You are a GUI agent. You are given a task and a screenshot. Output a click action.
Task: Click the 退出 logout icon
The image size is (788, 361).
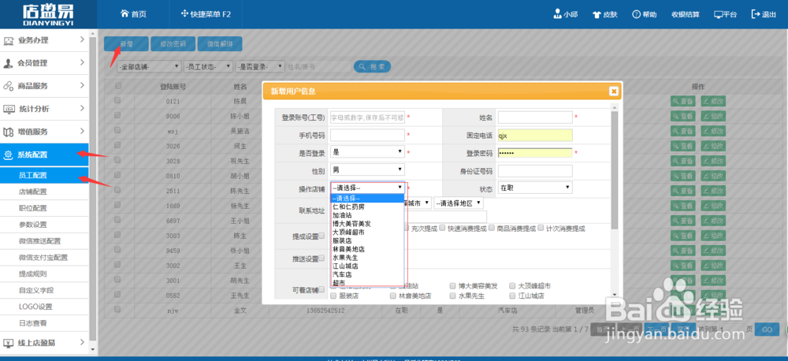coord(756,14)
